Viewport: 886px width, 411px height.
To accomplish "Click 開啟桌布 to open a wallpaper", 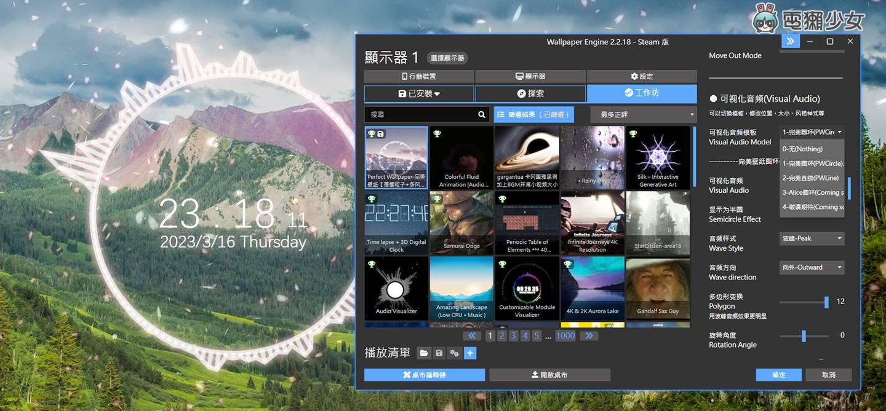I will click(x=549, y=374).
